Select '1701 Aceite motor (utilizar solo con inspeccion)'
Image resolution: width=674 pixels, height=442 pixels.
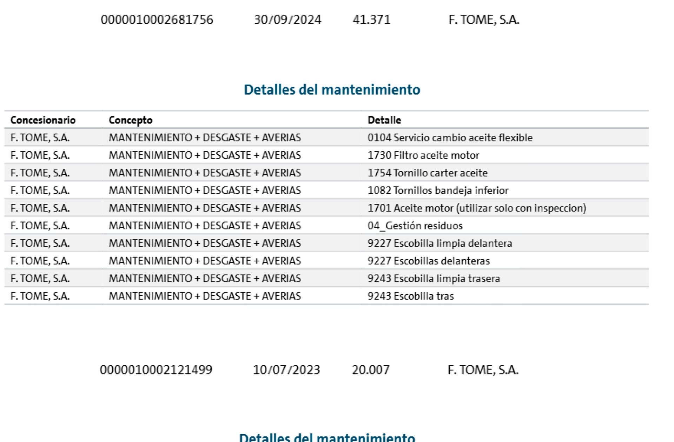[477, 208]
